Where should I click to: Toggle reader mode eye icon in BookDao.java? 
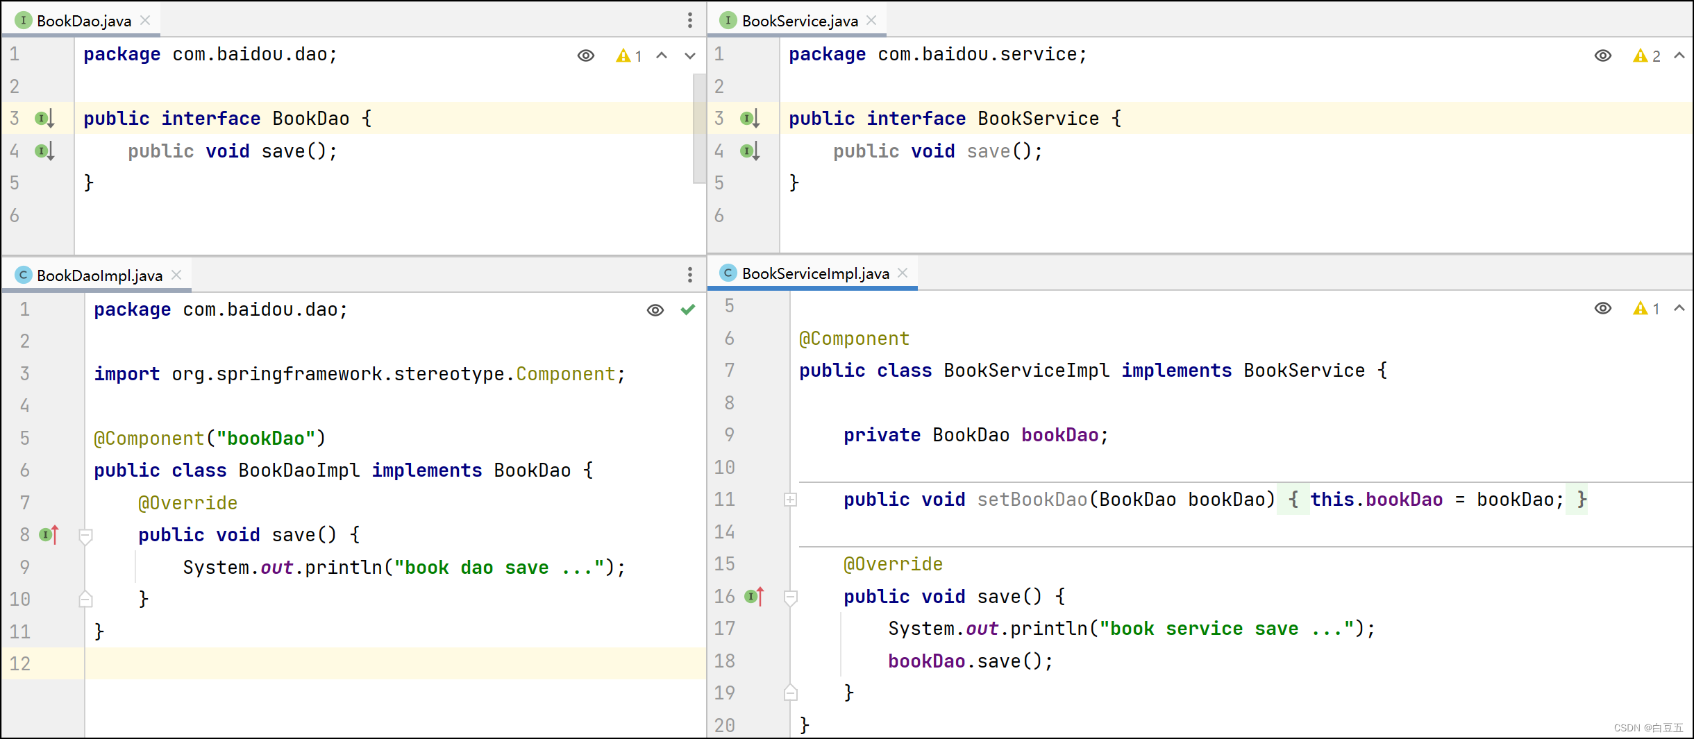(586, 56)
